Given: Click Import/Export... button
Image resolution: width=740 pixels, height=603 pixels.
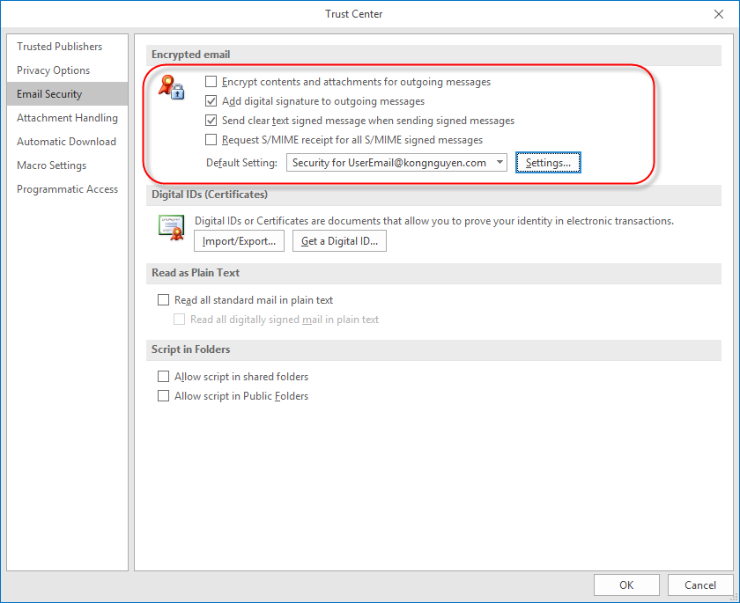Looking at the screenshot, I should pos(239,241).
